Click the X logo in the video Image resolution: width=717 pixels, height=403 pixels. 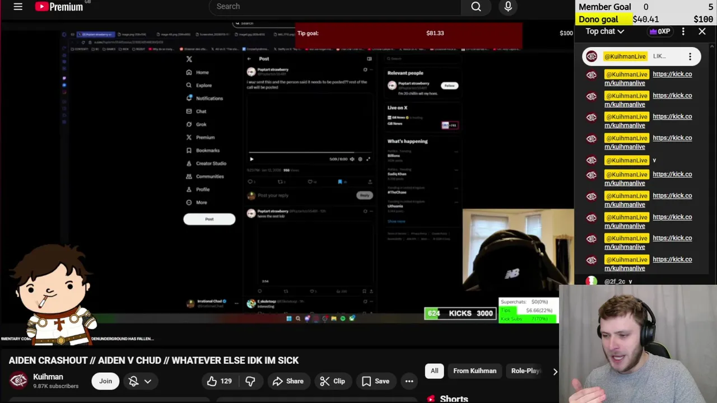189,59
